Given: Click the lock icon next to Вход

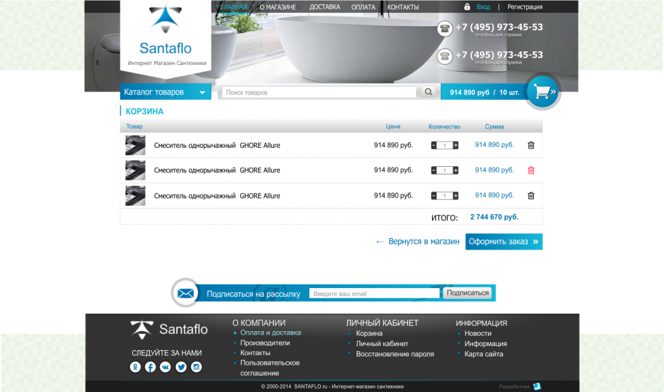Looking at the screenshot, I should pos(467,6).
